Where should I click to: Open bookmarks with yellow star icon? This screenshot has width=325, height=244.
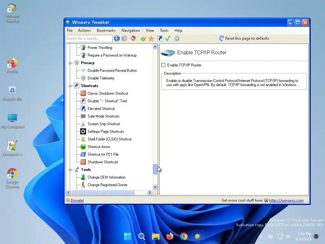pos(151,38)
